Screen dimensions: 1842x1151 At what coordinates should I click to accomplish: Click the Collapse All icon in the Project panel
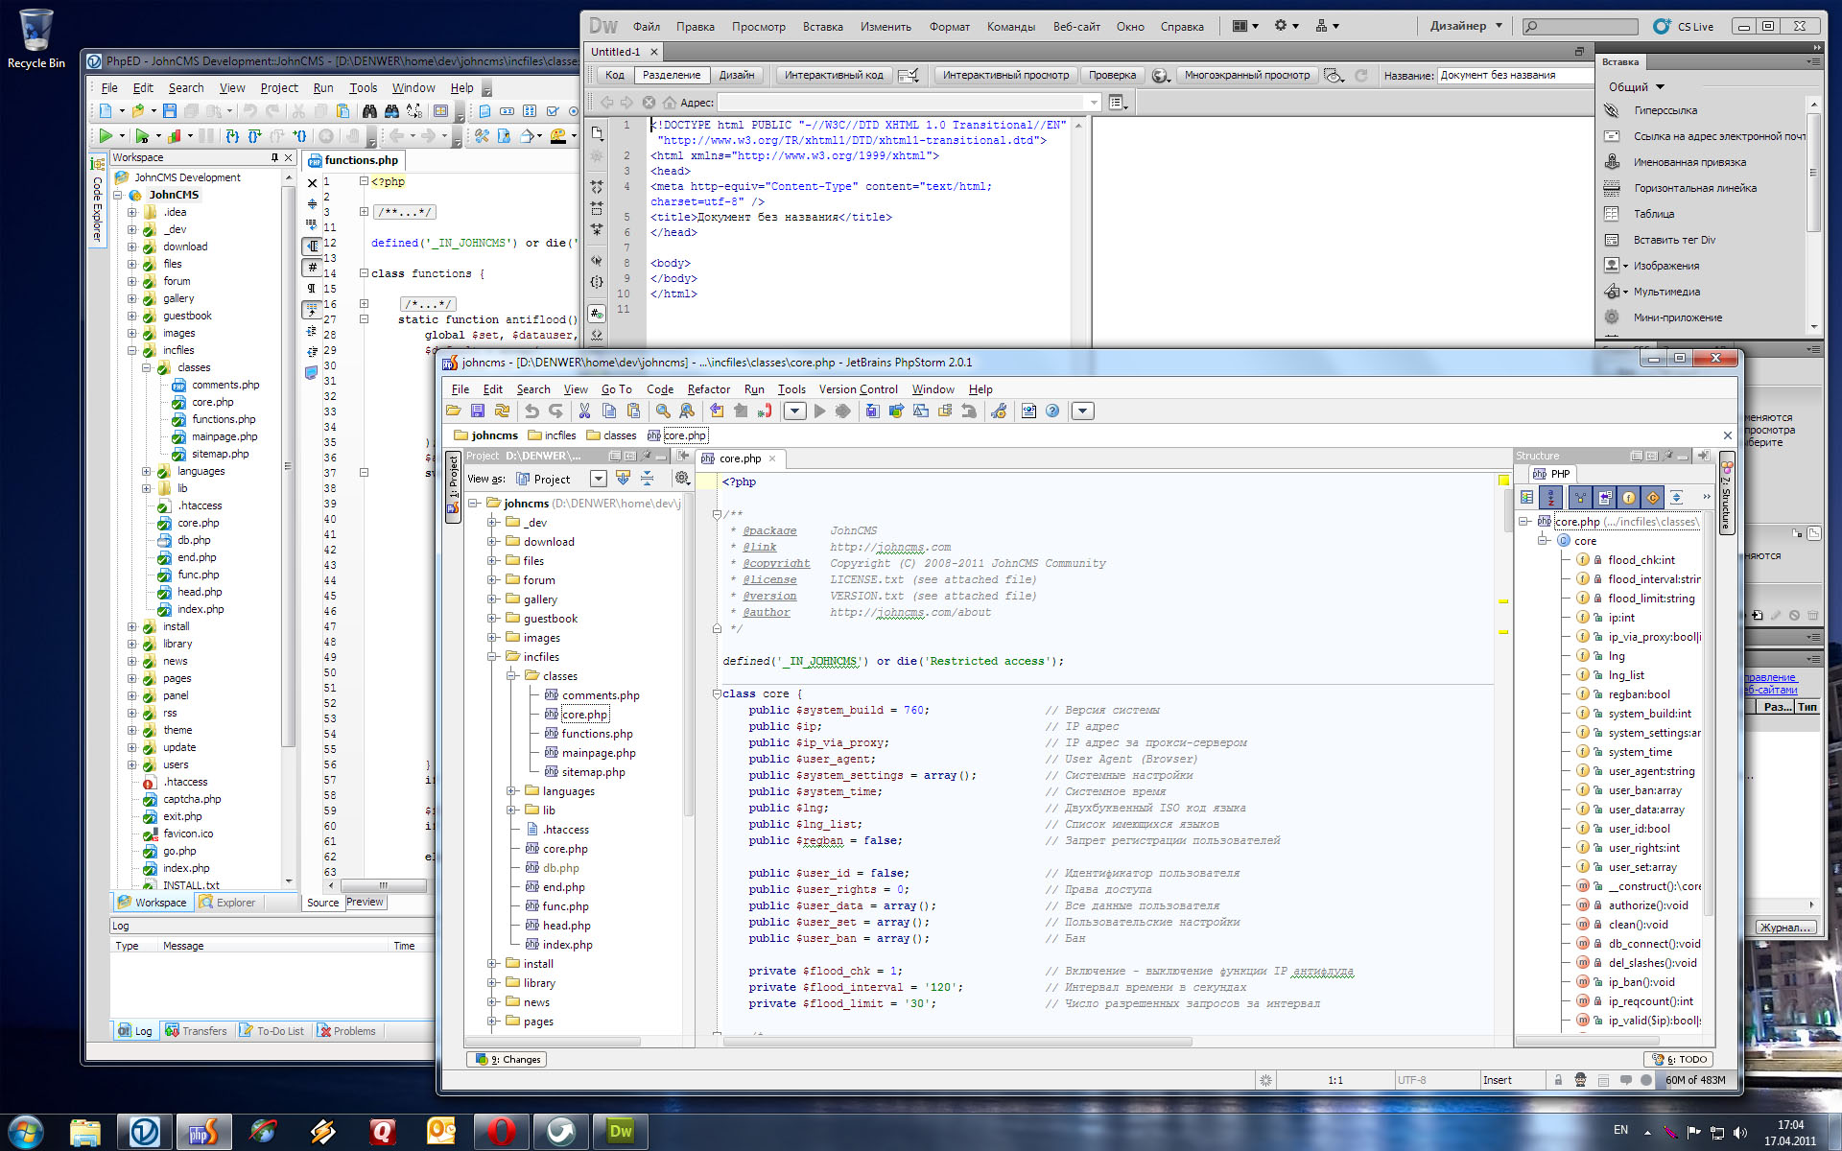coord(647,479)
